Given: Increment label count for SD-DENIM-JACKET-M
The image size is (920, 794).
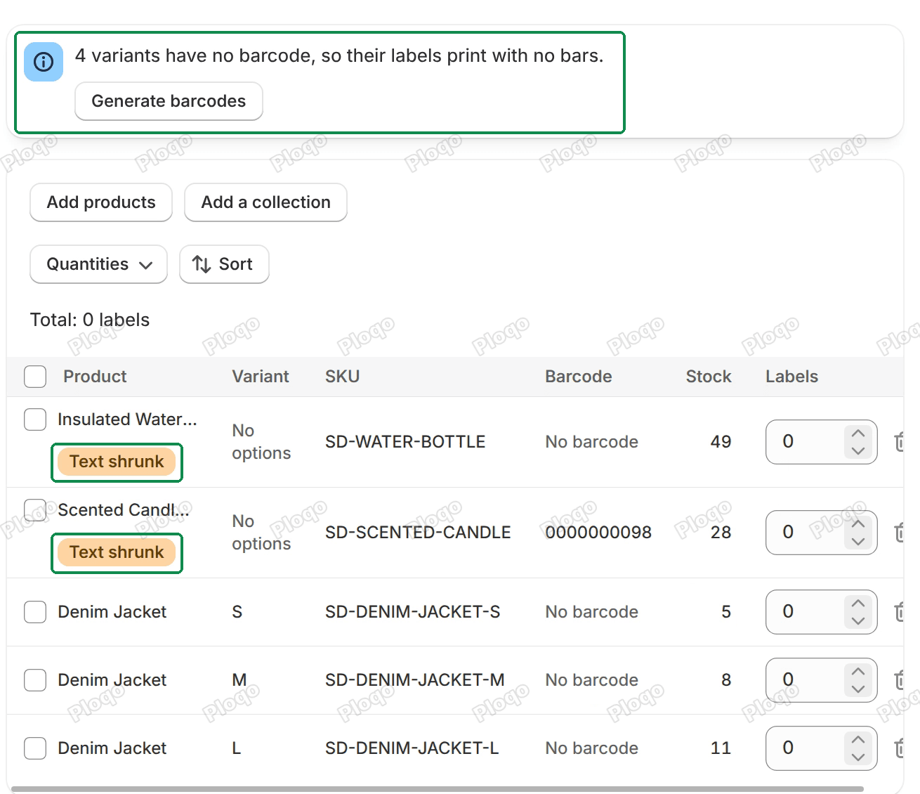Looking at the screenshot, I should (x=858, y=672).
